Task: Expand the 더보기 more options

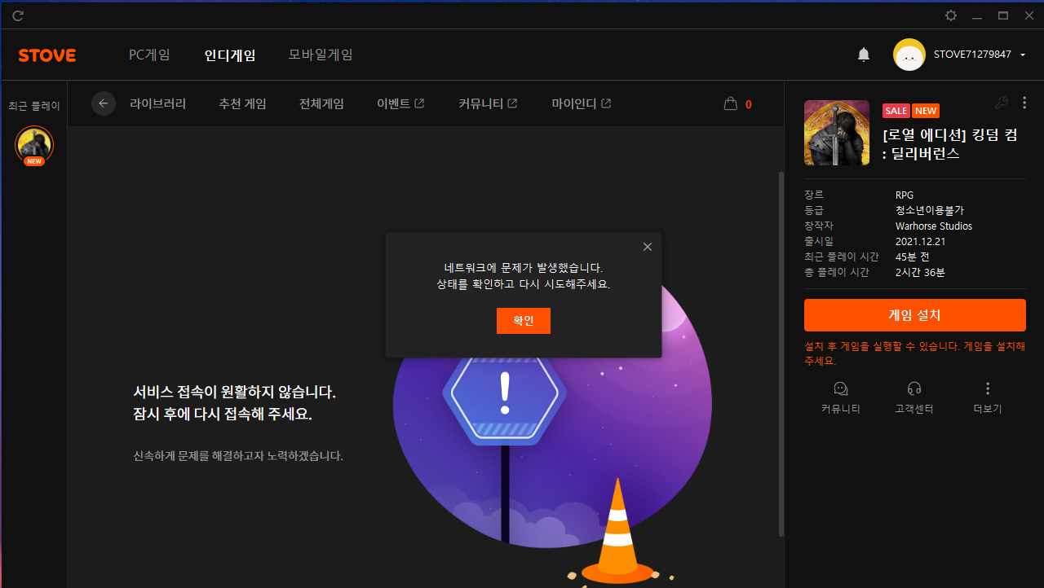Action: 988,388
